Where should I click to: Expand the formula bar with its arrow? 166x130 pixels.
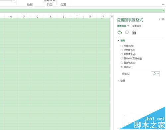pyautogui.click(x=163, y=11)
